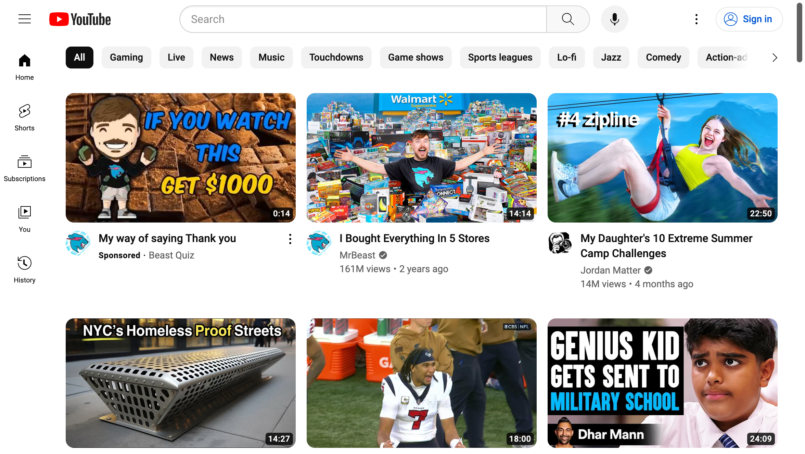Click the magnifying glass search button
The height and width of the screenshot is (454, 805).
click(x=568, y=19)
